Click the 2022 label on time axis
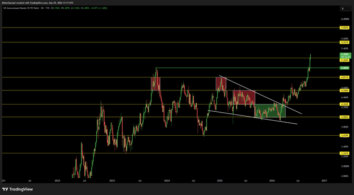The height and width of the screenshot is (195, 354). point(57,180)
